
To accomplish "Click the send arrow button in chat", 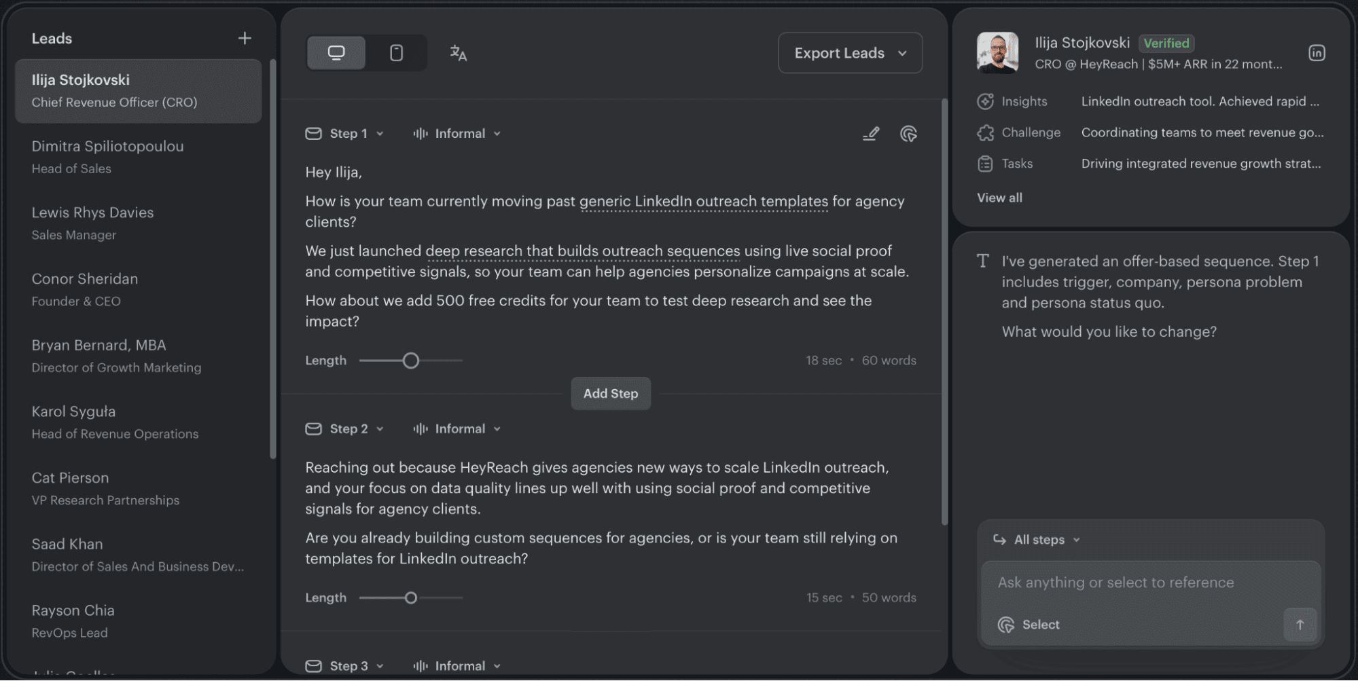I will coord(1300,625).
